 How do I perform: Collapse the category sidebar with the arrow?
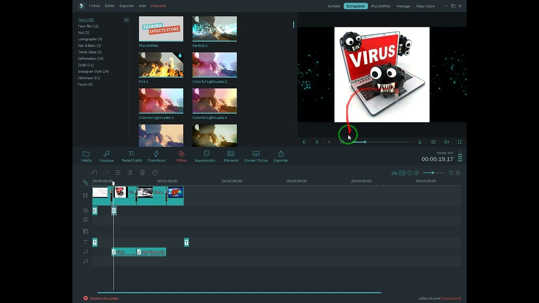[x=126, y=20]
